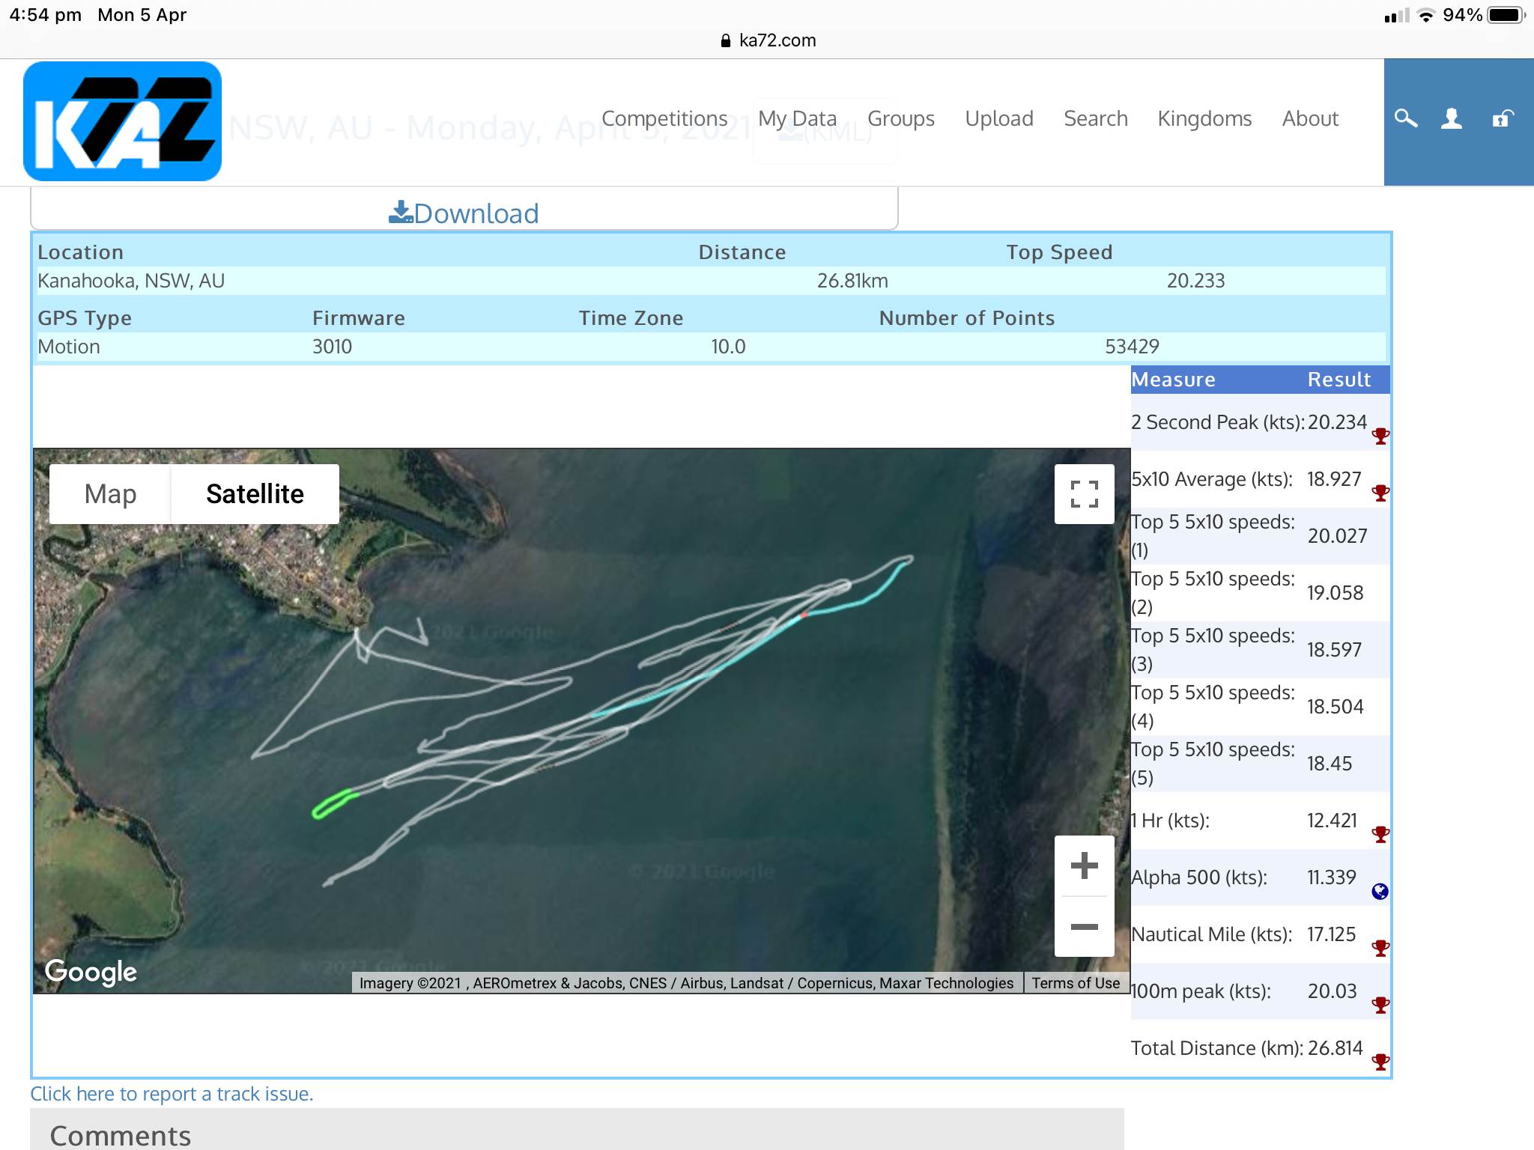Open the Groups menu

pos(900,118)
